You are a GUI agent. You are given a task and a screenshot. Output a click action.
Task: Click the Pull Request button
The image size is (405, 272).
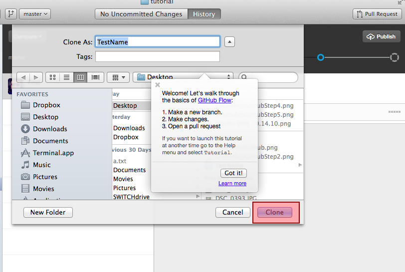tap(377, 14)
